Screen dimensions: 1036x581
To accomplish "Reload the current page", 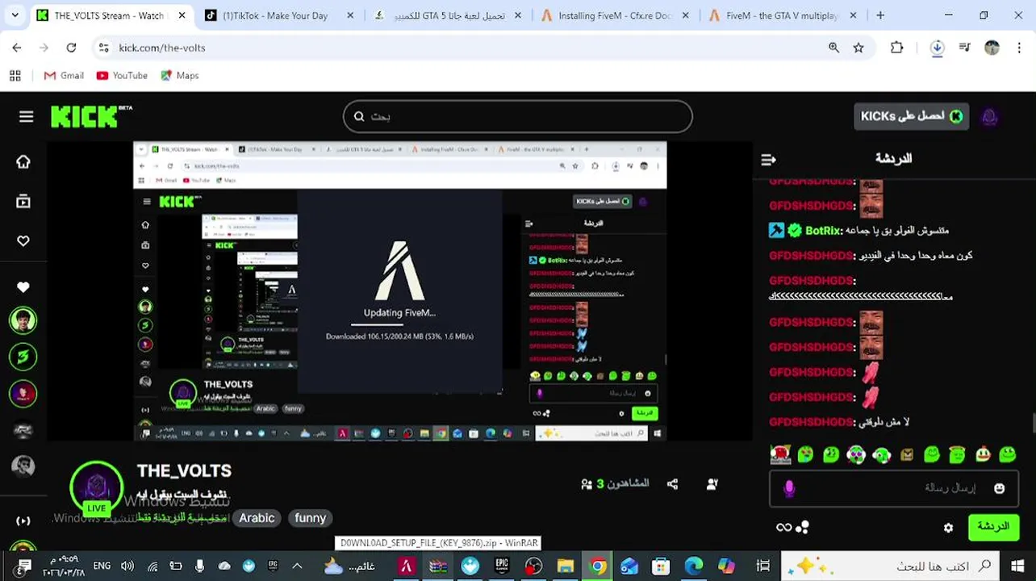I will click(x=71, y=48).
